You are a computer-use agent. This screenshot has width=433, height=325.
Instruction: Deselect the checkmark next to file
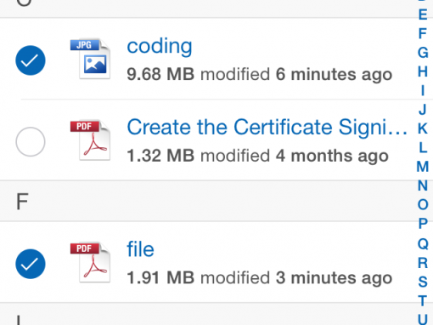click(31, 264)
